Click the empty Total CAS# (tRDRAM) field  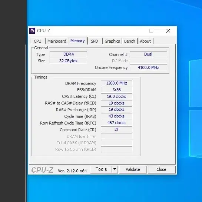117,143
